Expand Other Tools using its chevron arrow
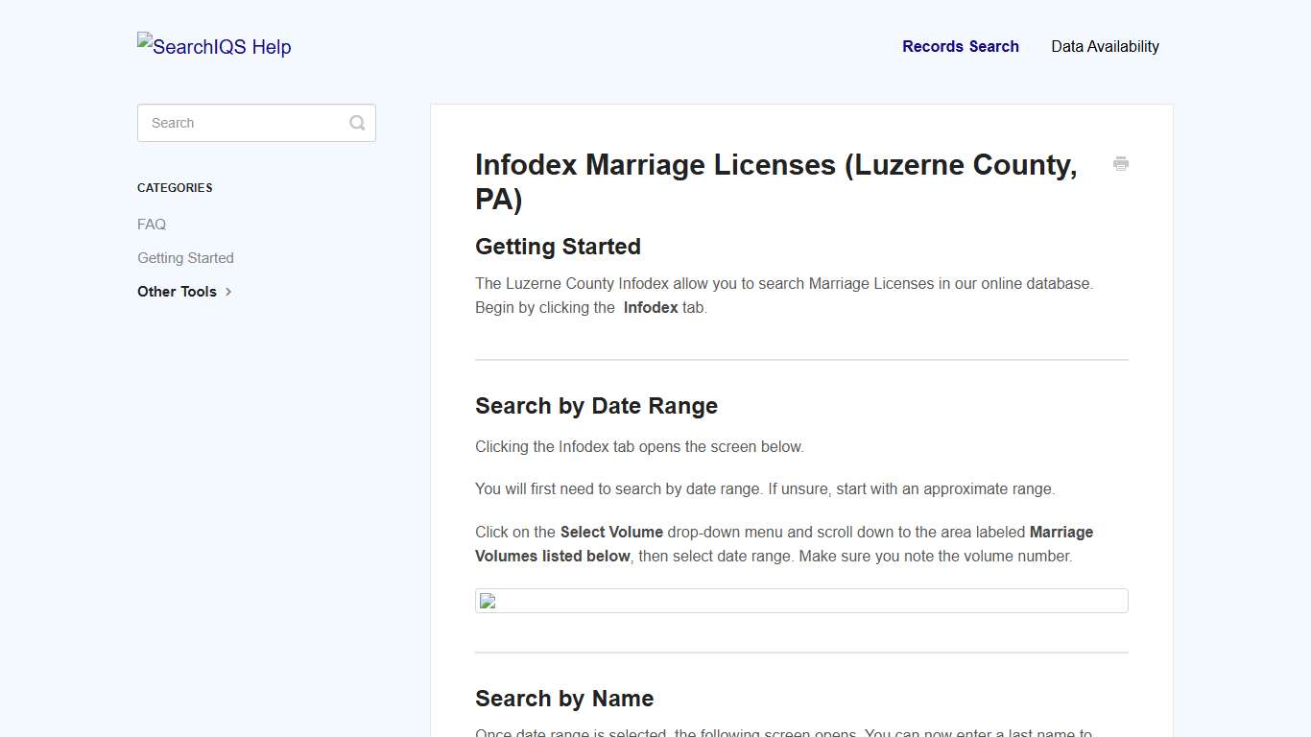 pyautogui.click(x=228, y=292)
